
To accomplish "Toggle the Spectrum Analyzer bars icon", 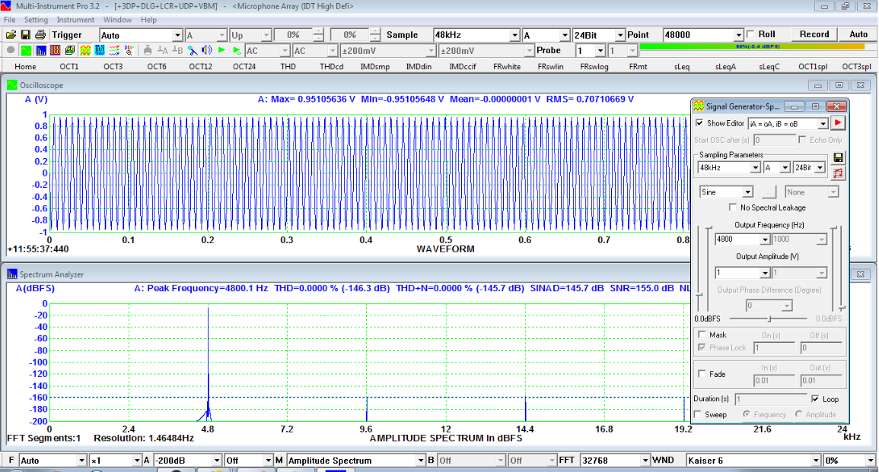I will [40, 50].
